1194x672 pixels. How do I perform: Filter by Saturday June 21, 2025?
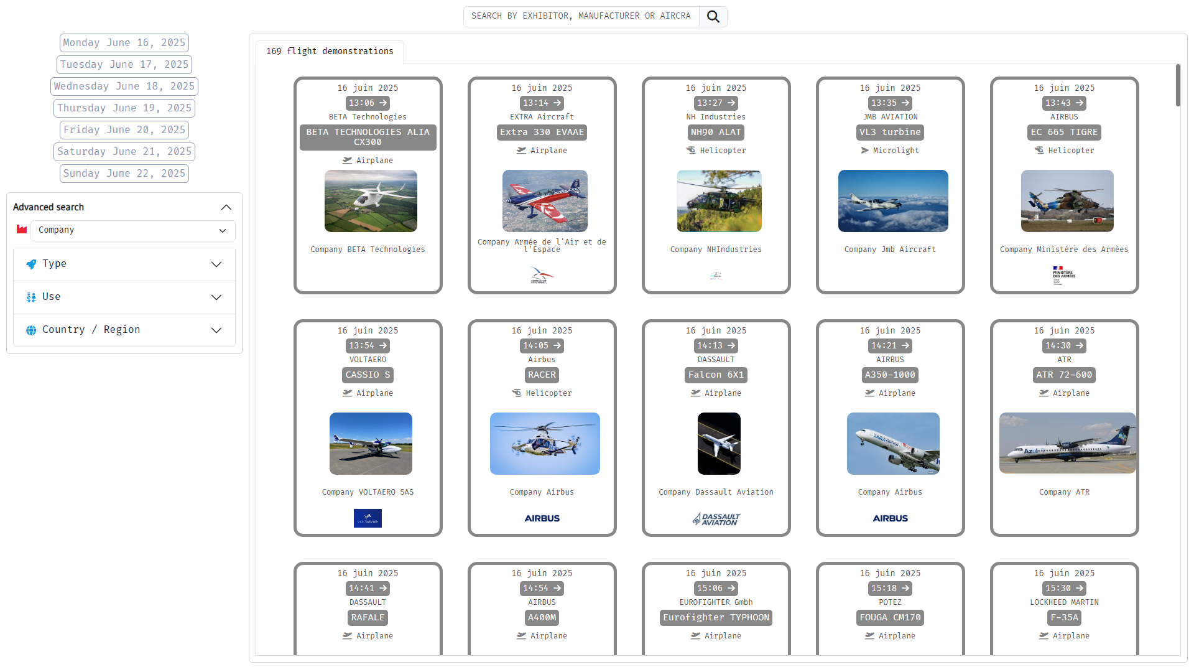(124, 152)
